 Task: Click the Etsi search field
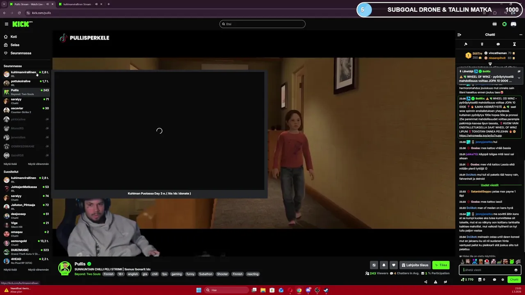(x=262, y=24)
